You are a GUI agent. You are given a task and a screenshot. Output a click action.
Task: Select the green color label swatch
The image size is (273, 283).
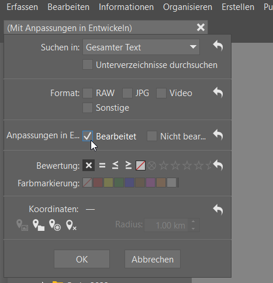point(119,183)
